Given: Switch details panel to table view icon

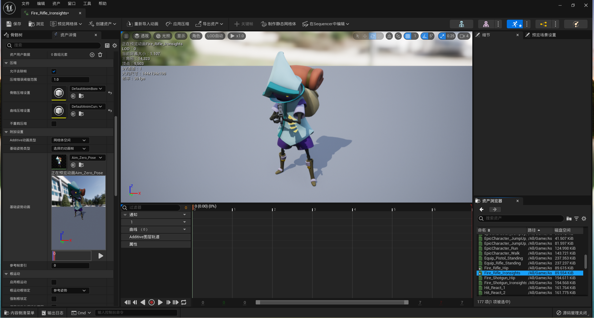Looking at the screenshot, I should (107, 46).
